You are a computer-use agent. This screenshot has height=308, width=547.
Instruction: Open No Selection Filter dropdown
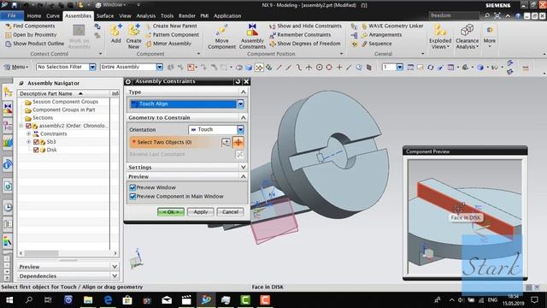(x=92, y=67)
